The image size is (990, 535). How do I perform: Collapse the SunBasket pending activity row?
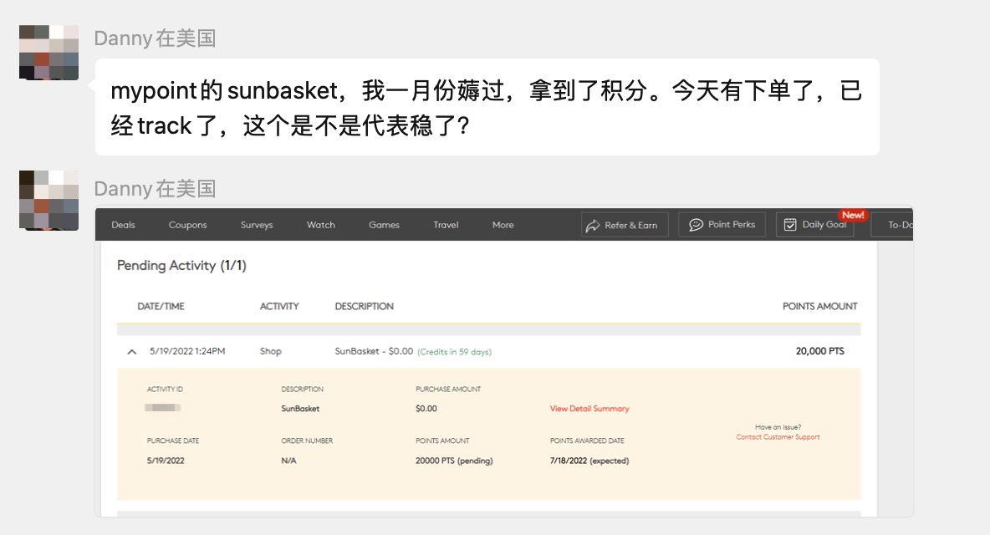click(131, 351)
